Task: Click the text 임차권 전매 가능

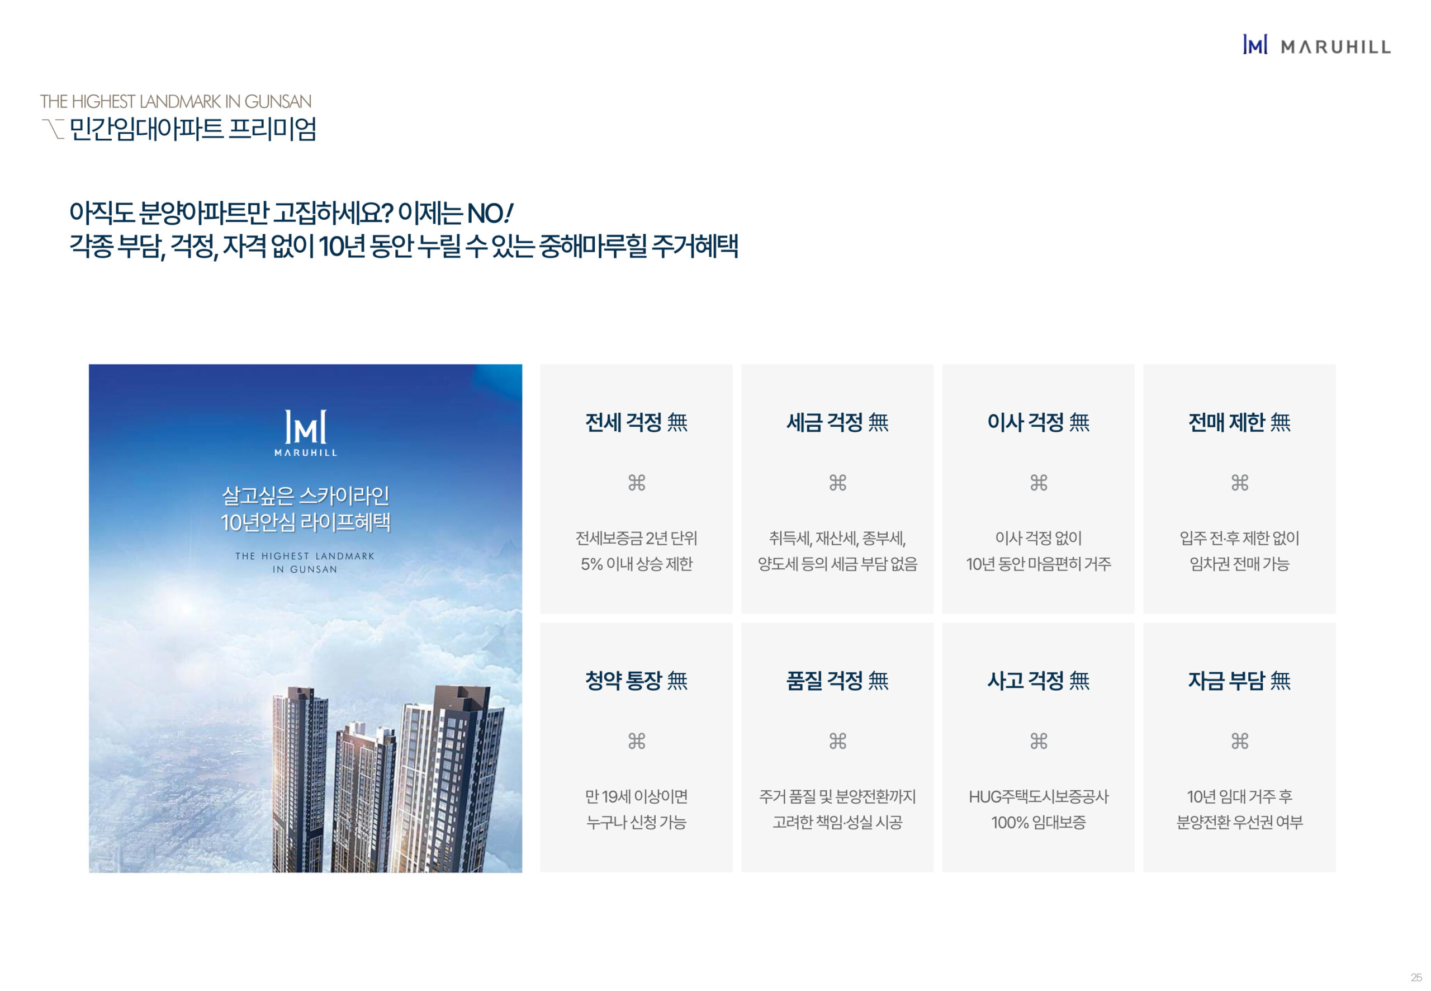Action: click(1239, 564)
